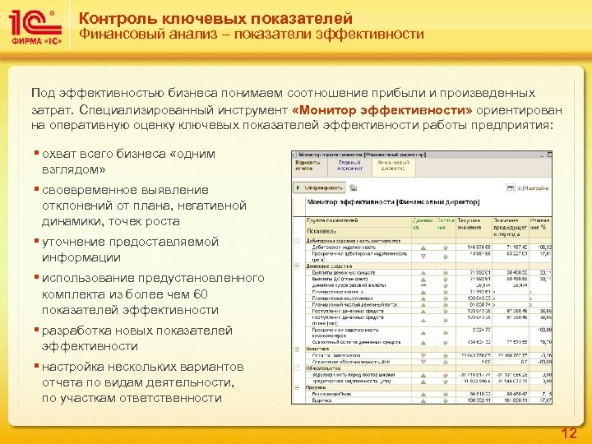This screenshot has height=444, width=592.
Task: Minimize the Монитор эффективности window
Action: click(x=542, y=155)
